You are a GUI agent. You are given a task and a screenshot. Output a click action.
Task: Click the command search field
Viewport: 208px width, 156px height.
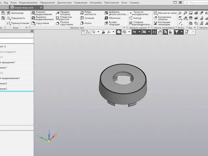pyautogui.click(x=196, y=3)
